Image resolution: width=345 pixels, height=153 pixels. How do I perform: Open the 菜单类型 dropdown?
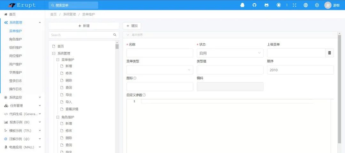point(160,70)
